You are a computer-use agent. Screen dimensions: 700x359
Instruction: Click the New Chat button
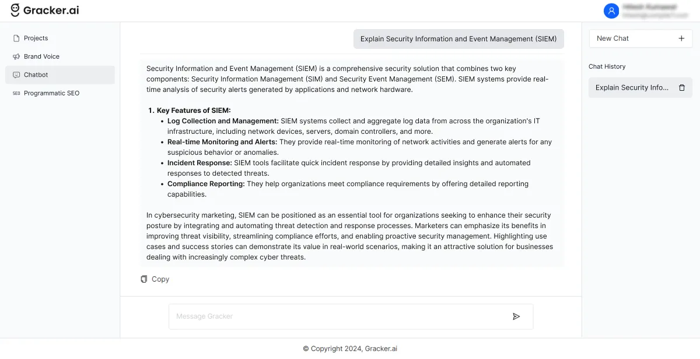click(x=640, y=38)
